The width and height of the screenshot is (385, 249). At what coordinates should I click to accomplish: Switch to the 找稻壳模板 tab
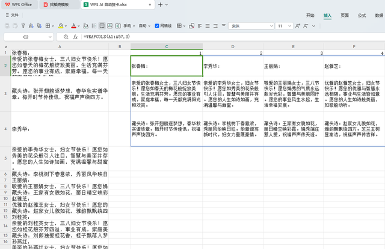(59, 5)
